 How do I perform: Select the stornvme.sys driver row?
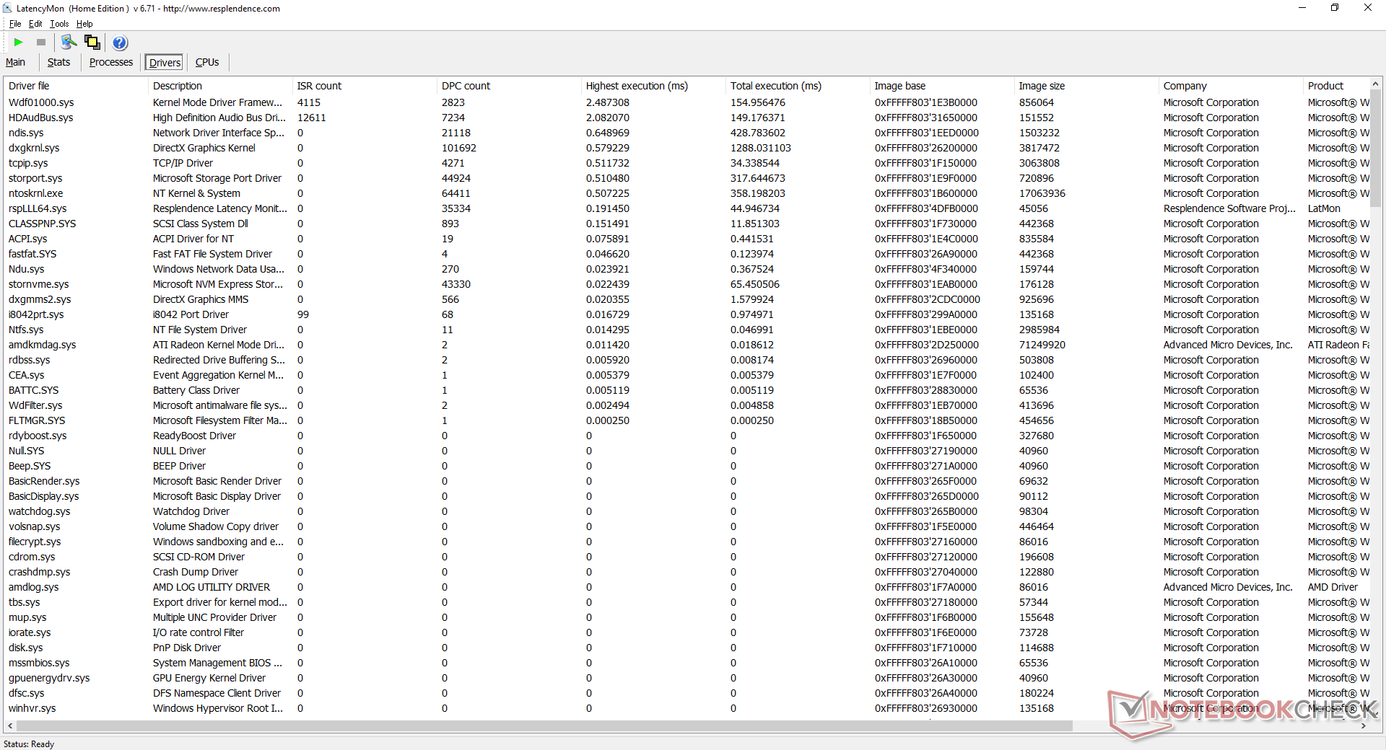[687, 284]
